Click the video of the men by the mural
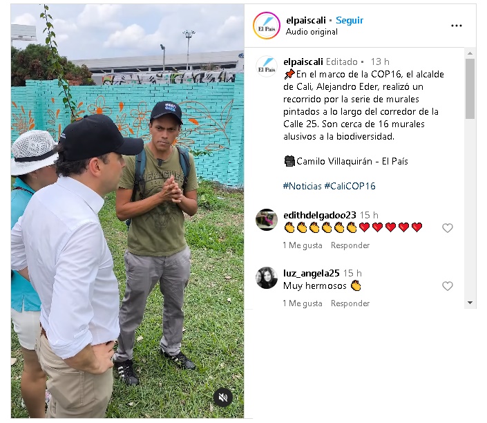 [x=127, y=211]
